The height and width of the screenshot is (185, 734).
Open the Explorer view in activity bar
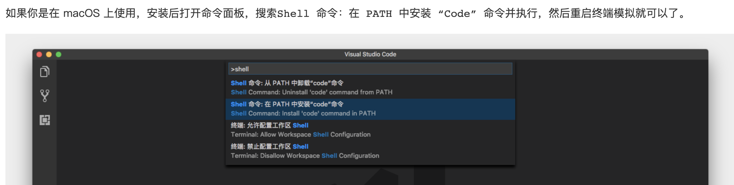[44, 72]
